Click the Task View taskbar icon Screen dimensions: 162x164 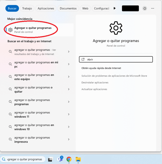point(50,159)
